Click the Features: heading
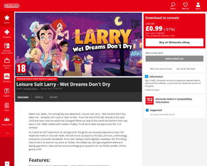The image size is (207, 166). point(39,160)
